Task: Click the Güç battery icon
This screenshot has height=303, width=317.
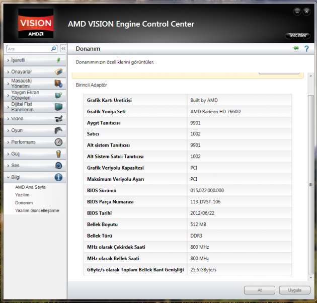Action: 58,154
